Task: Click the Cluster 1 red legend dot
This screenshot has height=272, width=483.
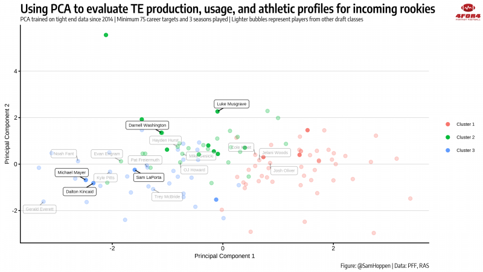Action: (447, 124)
